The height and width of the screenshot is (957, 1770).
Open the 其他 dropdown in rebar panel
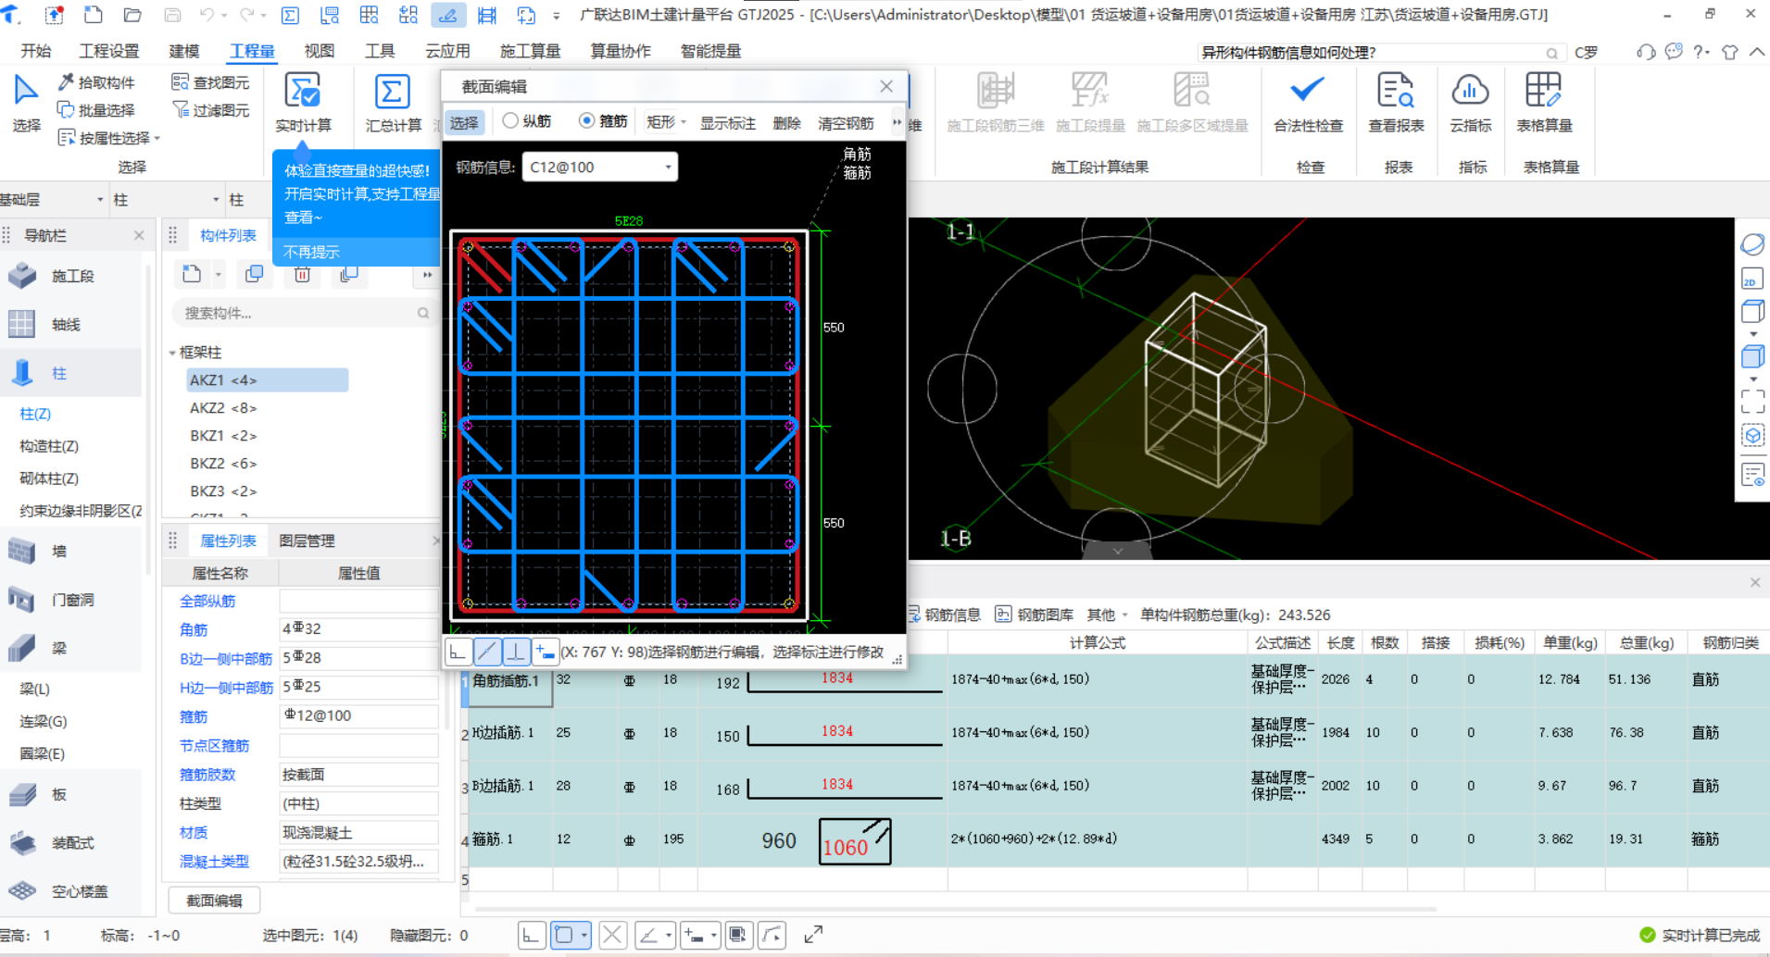(x=1107, y=615)
